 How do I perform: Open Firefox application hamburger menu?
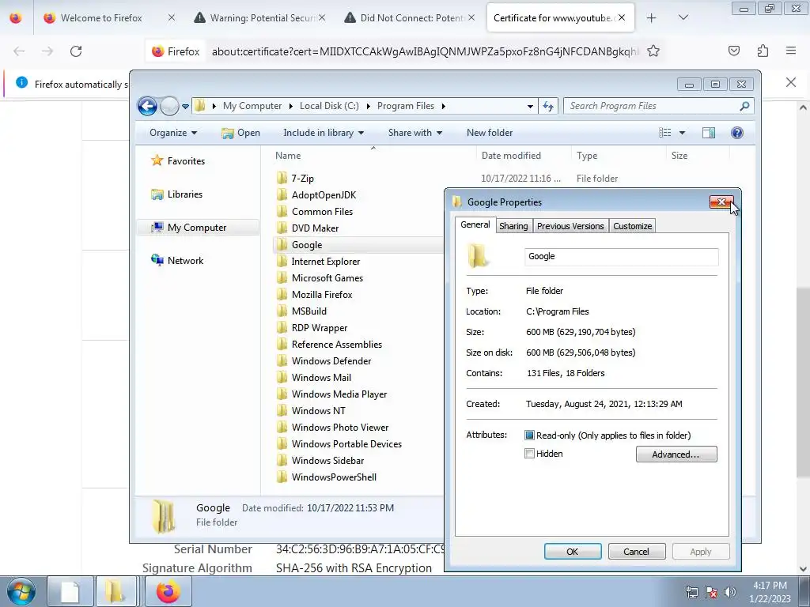coord(791,51)
